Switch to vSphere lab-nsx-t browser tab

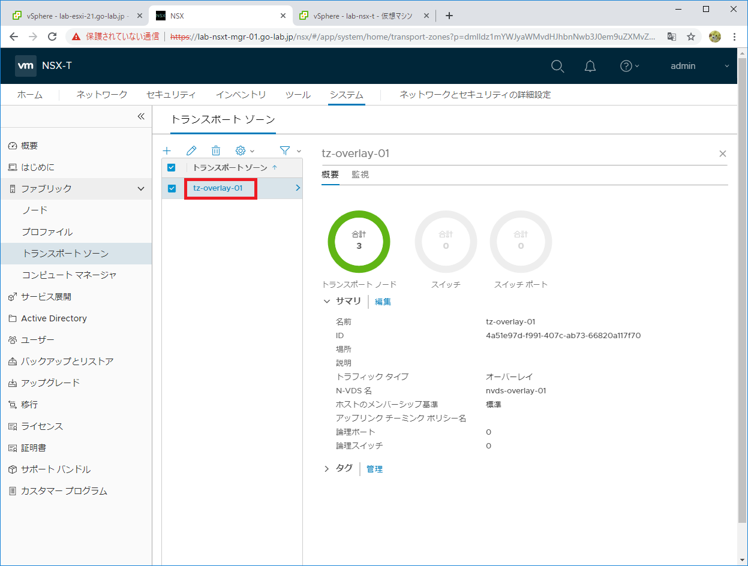[364, 16]
